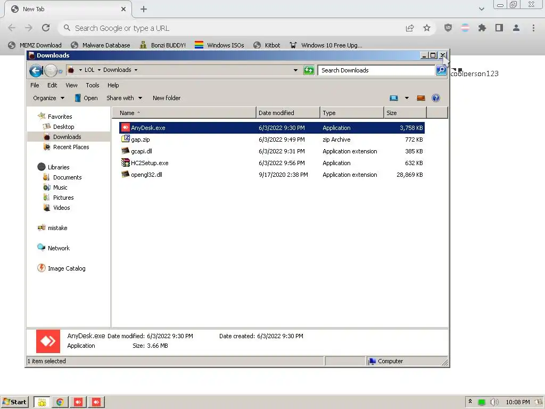
Task: Select the New Tab browser tab
Action: (x=68, y=9)
